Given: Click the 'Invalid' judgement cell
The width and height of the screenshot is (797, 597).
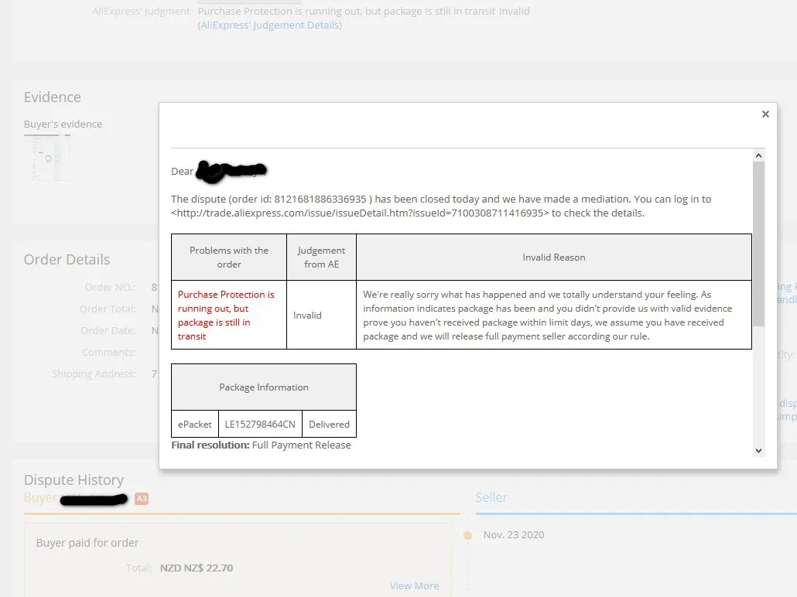Looking at the screenshot, I should click(x=321, y=315).
